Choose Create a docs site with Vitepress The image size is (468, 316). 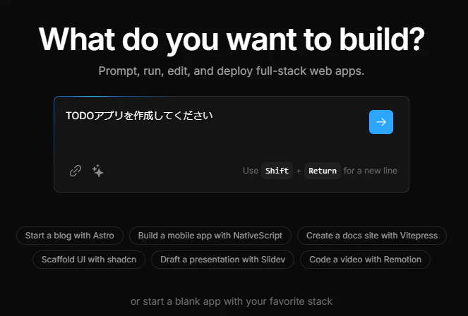(372, 236)
